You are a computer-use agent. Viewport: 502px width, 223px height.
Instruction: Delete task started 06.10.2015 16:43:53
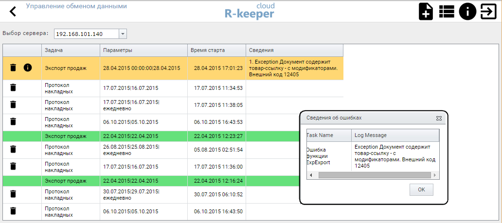coord(13,122)
